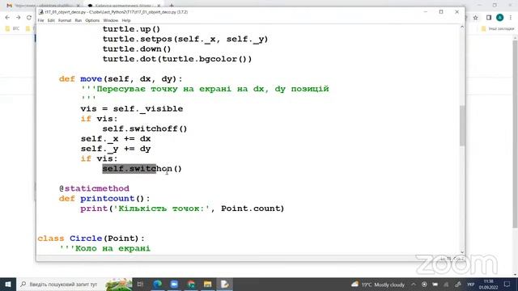
Task: Click the IDLE vertical scrollbar thumb
Action: click(462, 125)
